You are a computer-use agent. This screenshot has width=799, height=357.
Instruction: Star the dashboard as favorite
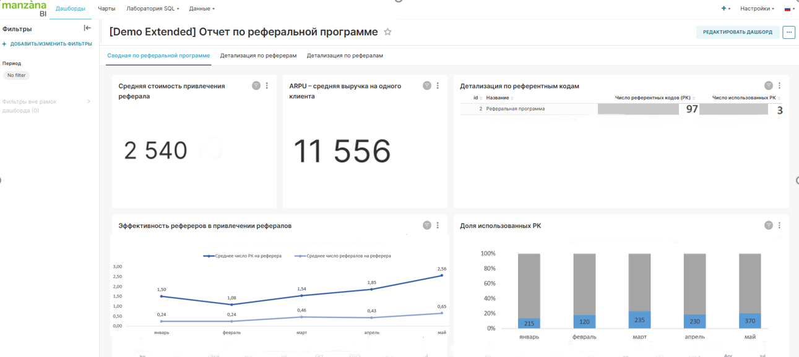pos(387,32)
